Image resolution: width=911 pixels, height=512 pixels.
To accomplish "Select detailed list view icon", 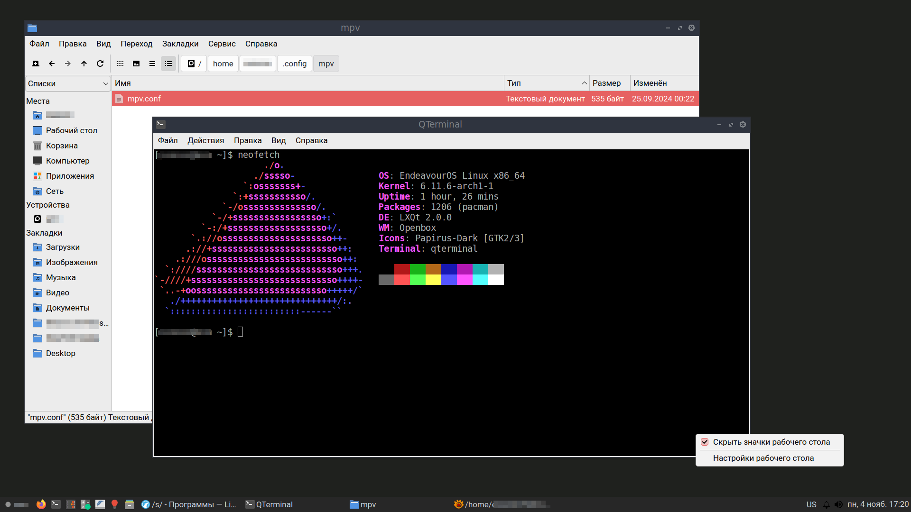I will (x=168, y=64).
